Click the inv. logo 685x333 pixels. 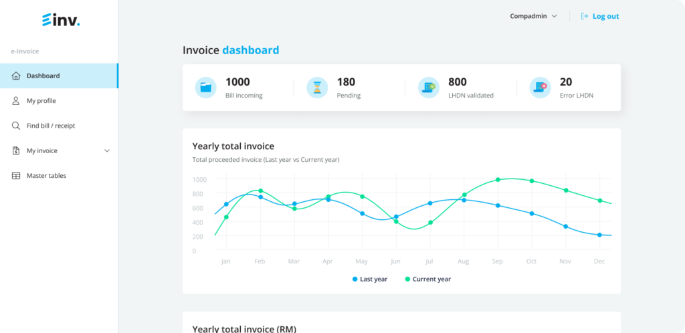(60, 21)
